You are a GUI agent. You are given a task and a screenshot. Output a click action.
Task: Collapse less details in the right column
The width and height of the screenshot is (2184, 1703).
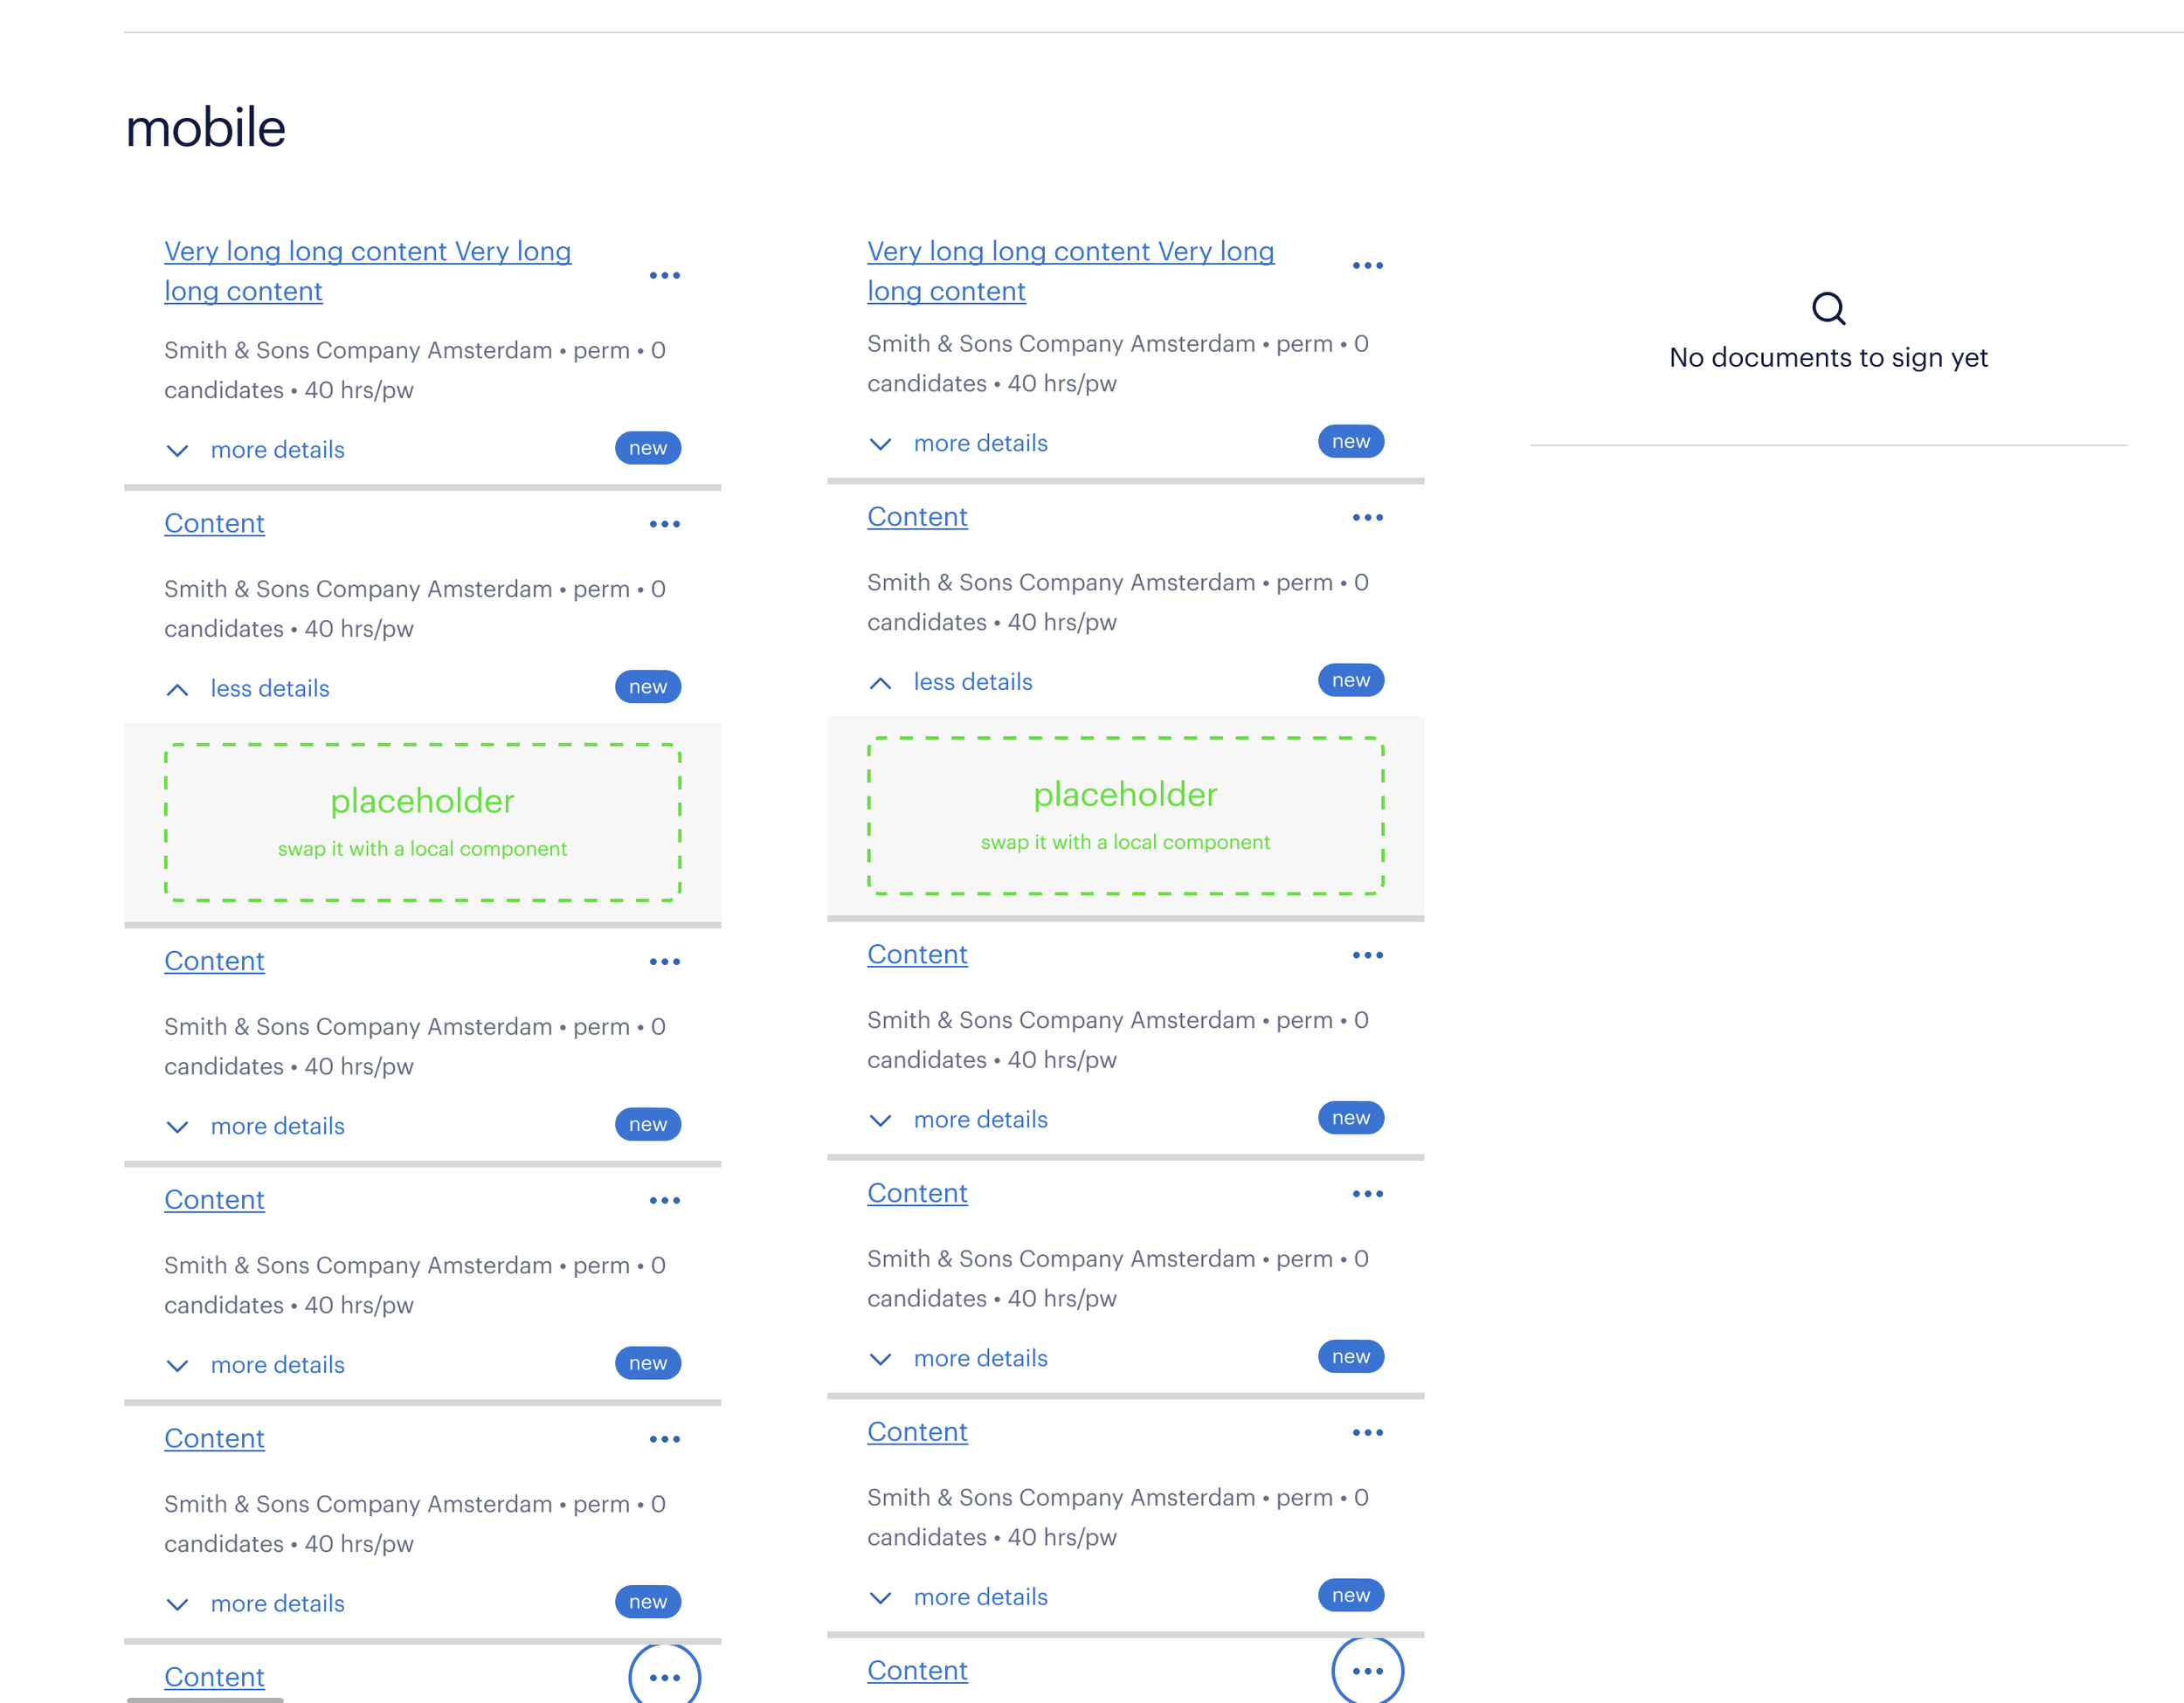pyautogui.click(x=972, y=681)
